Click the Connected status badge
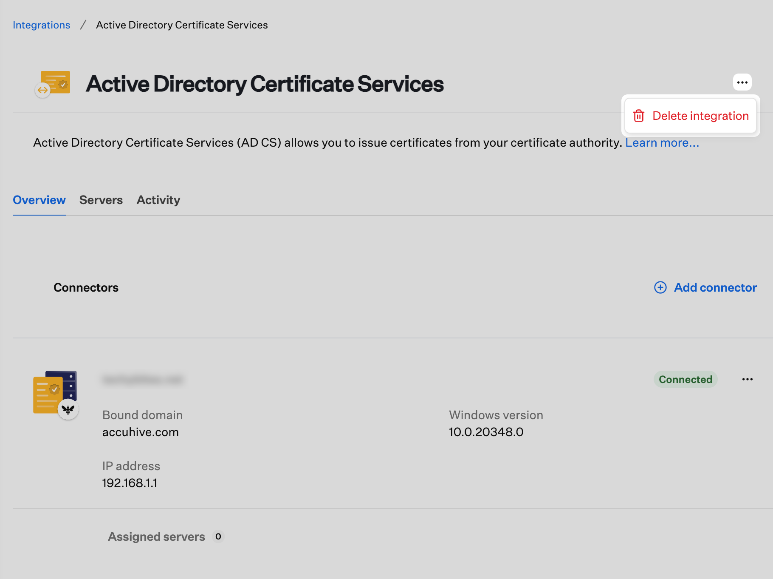 click(686, 379)
